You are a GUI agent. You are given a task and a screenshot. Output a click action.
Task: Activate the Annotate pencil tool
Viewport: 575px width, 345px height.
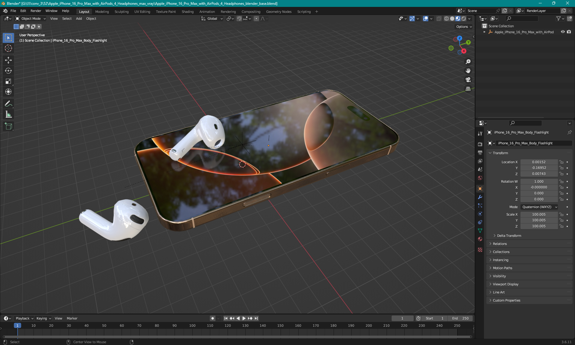[x=8, y=104]
